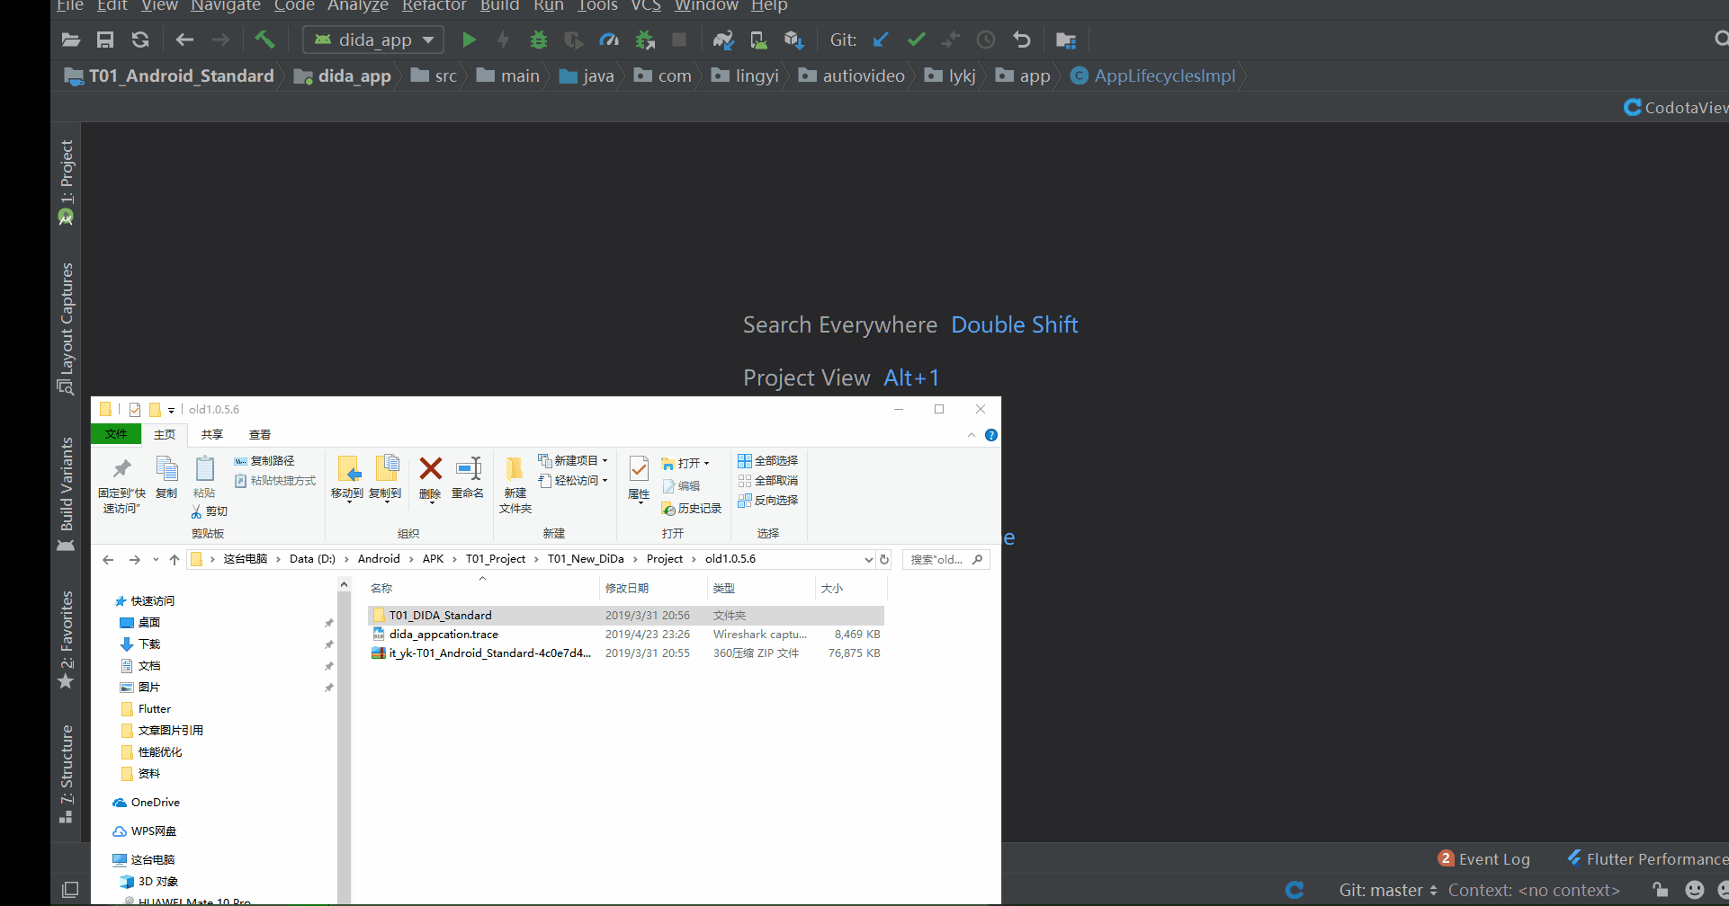Click the Explorer search box

pyautogui.click(x=946, y=559)
